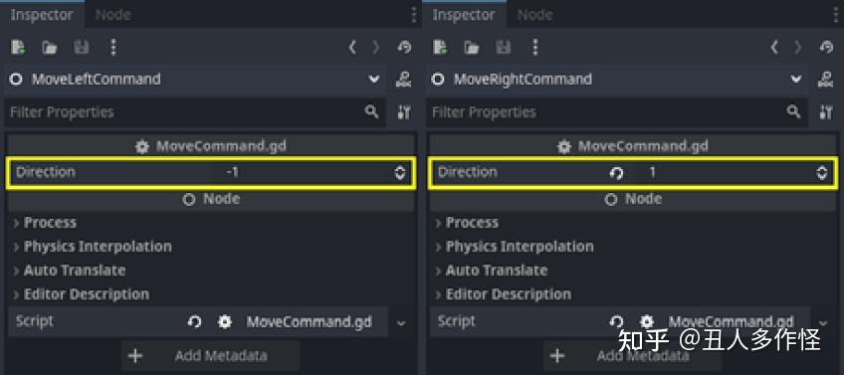This screenshot has width=844, height=375.
Task: Open extra resource options in left Inspector toolbar
Action: 113,48
